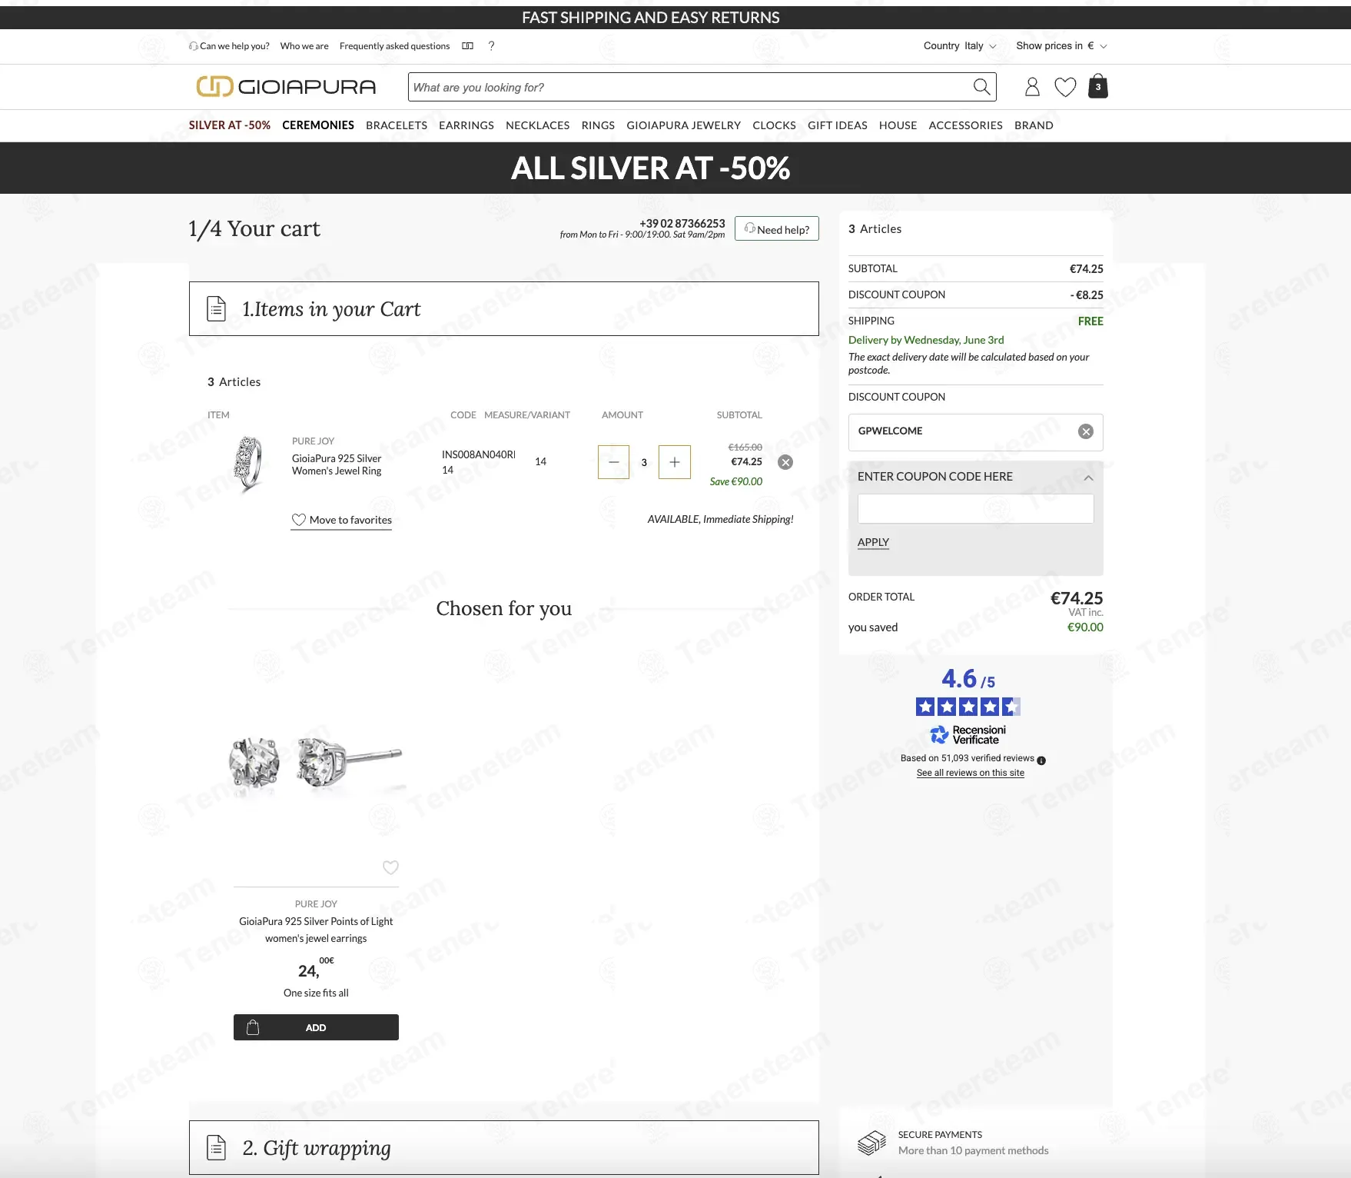Click the question mark help icon
The height and width of the screenshot is (1178, 1351).
[x=491, y=46]
